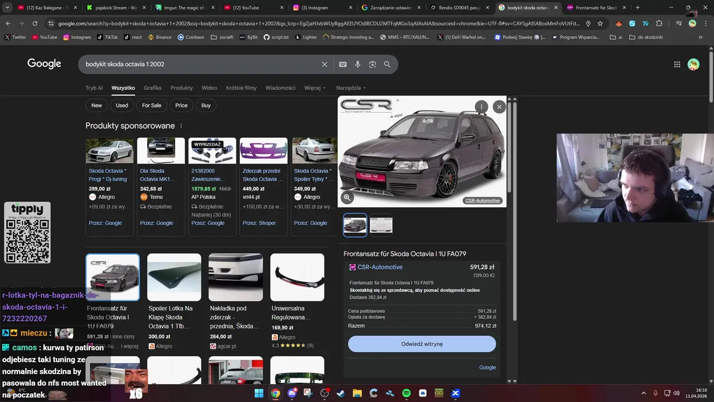Open the Tryb AI tab
714x402 pixels.
(94, 88)
